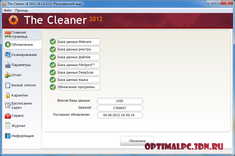
Task: Click the Версия базы данных label
Action: click(74, 101)
